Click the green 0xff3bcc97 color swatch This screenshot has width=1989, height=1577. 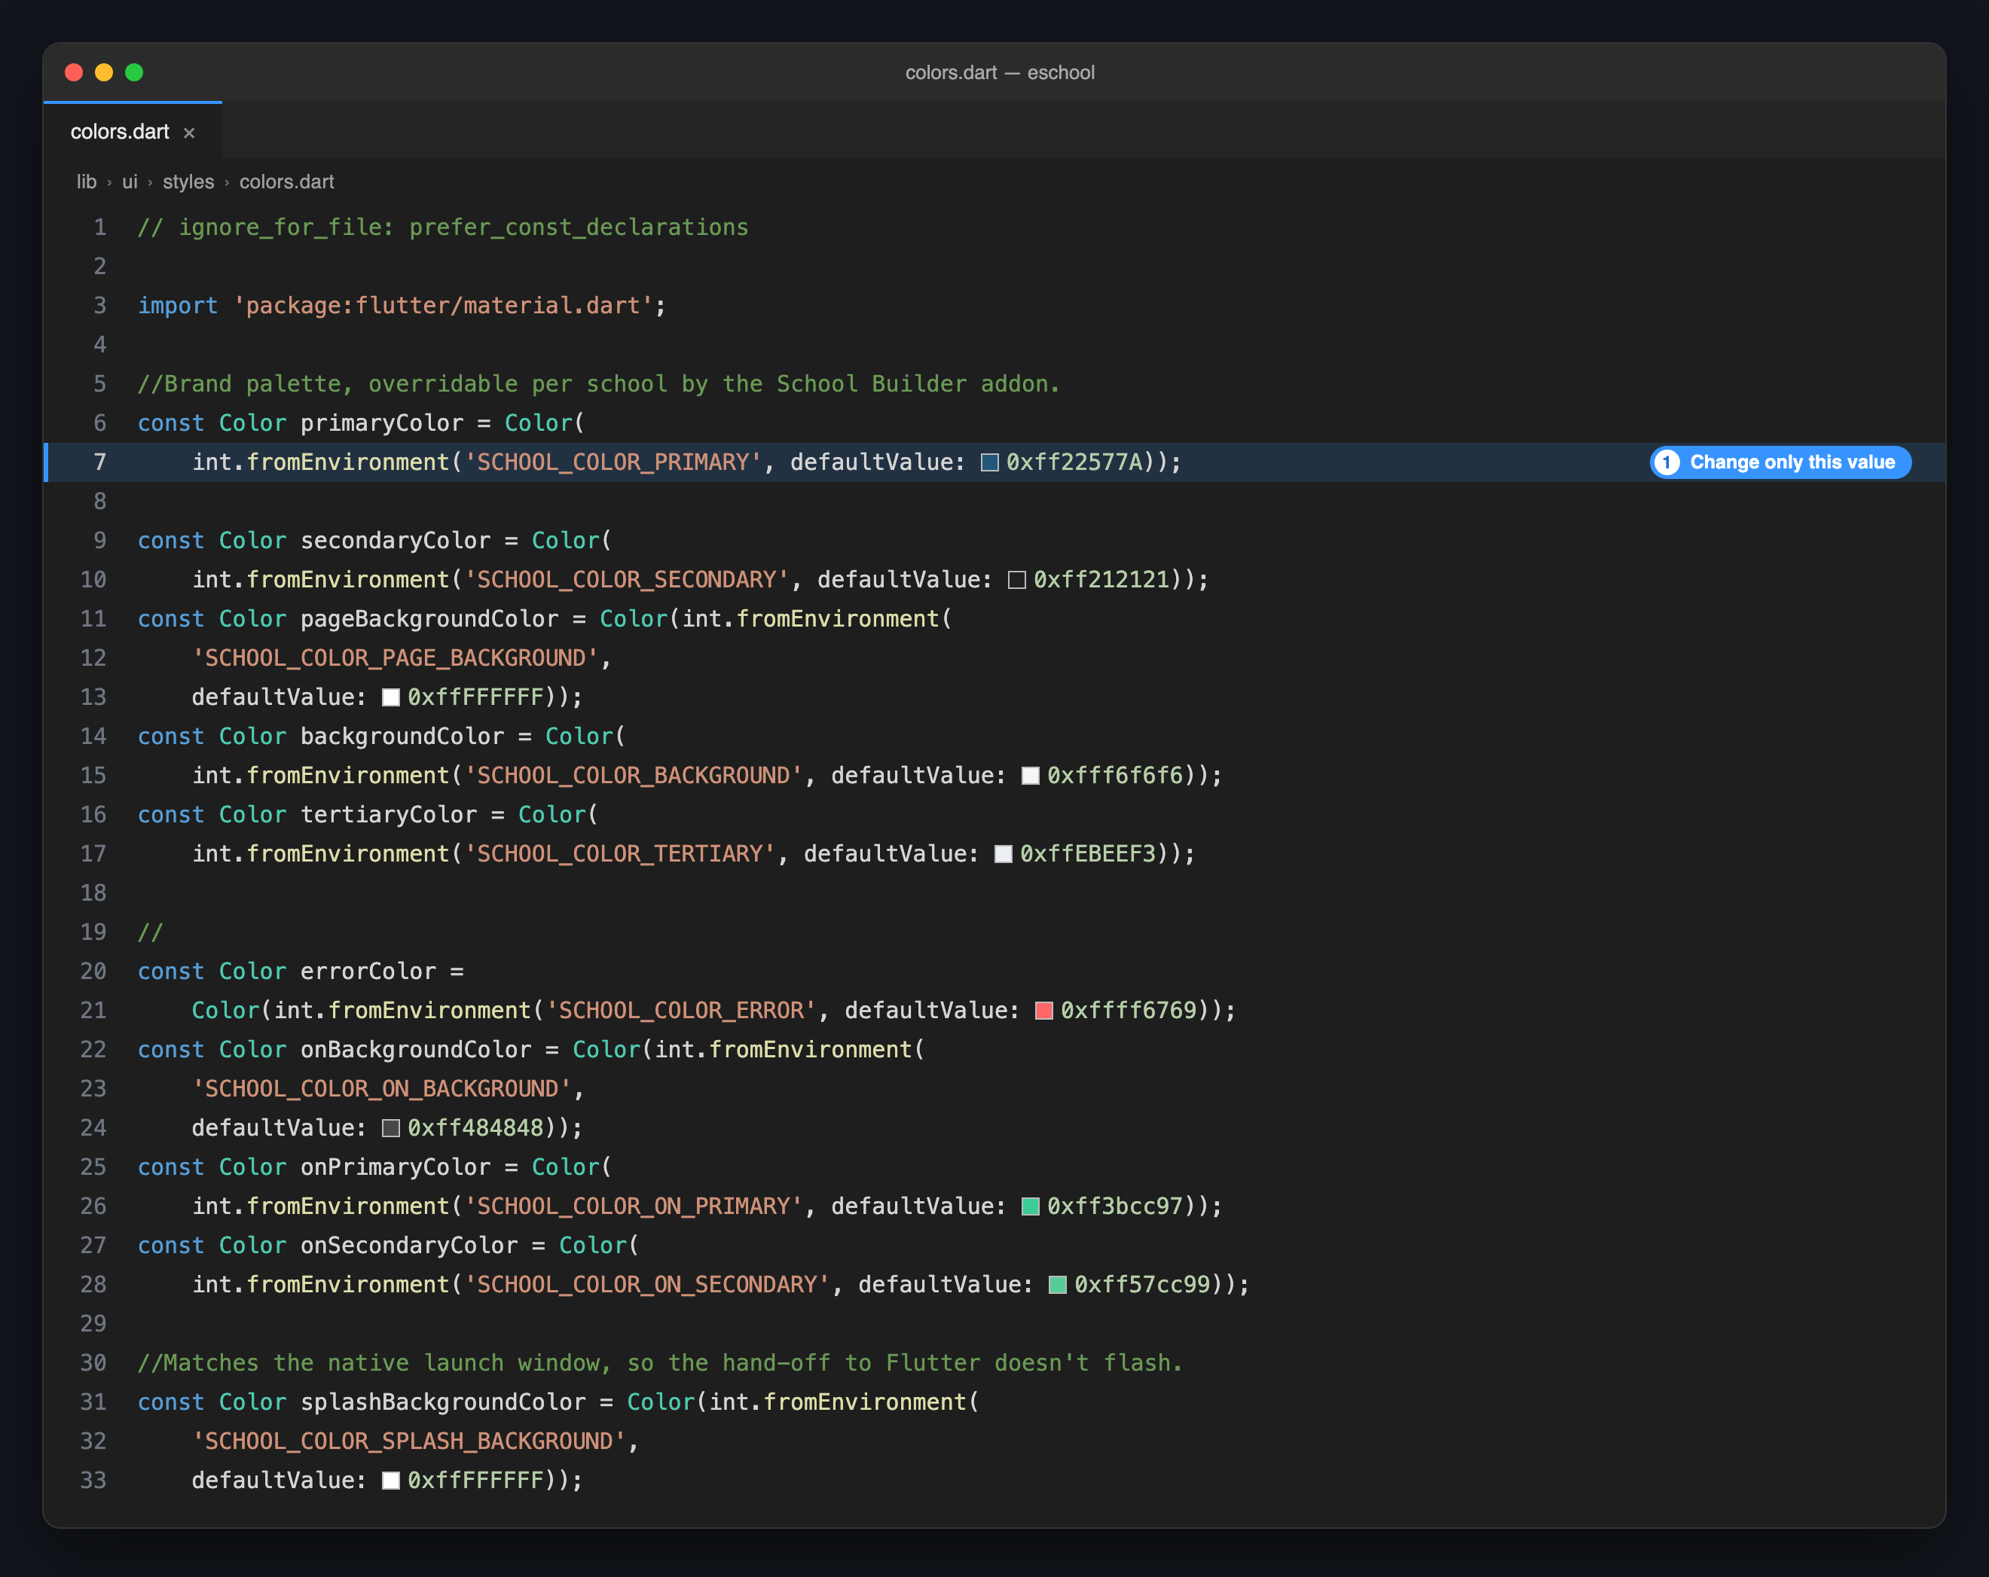click(x=1031, y=1206)
